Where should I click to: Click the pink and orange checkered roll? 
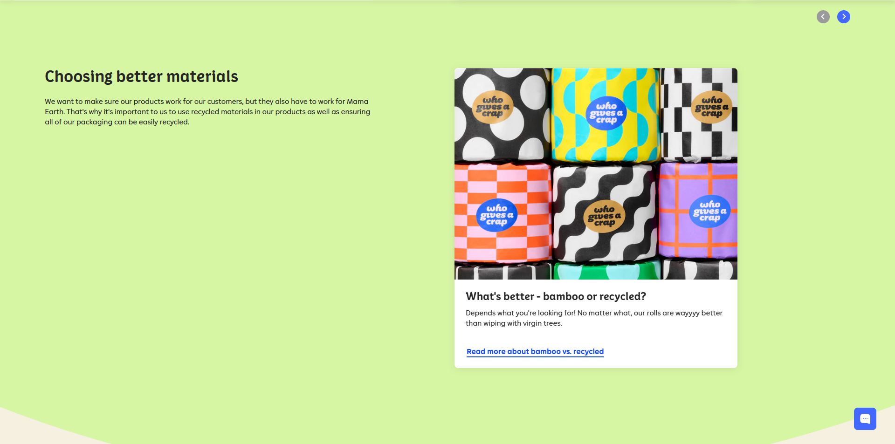(x=503, y=212)
